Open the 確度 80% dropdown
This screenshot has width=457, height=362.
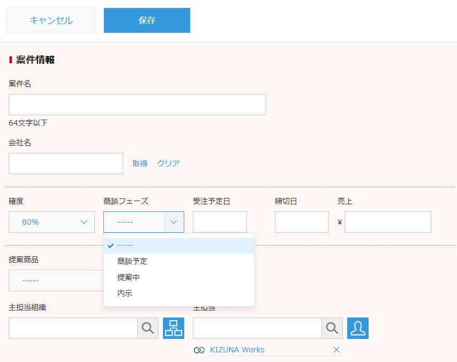click(51, 222)
